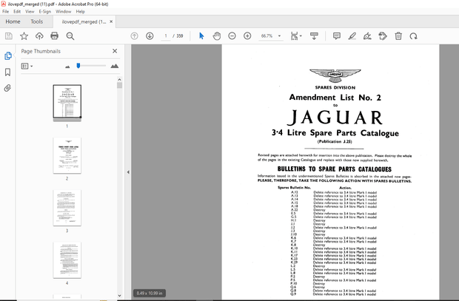
Task: Go to the previous page with the arrow-up icon
Action: point(134,36)
